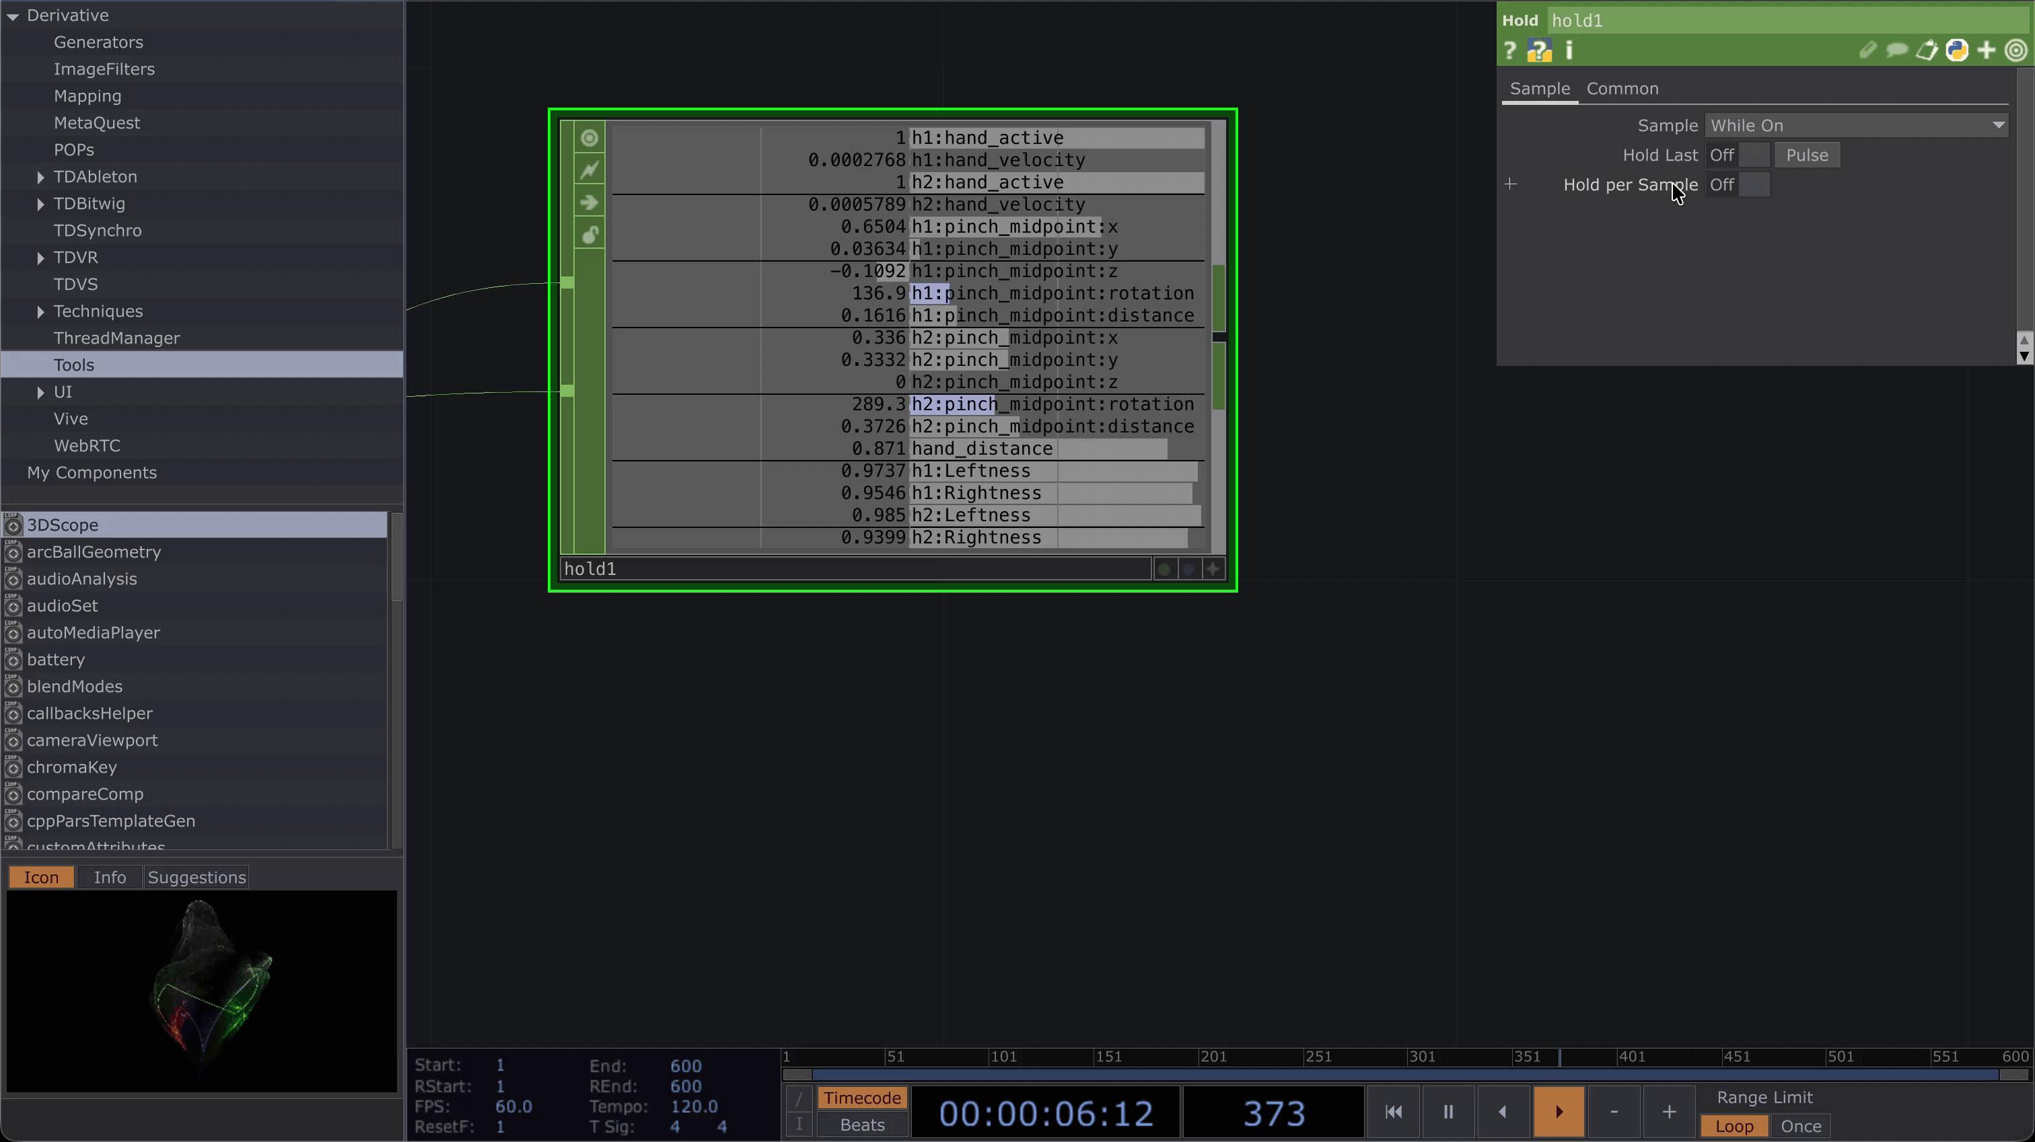Screen dimensions: 2035x1142
Task: Click the lock flag icon on hold1
Action: coord(590,235)
